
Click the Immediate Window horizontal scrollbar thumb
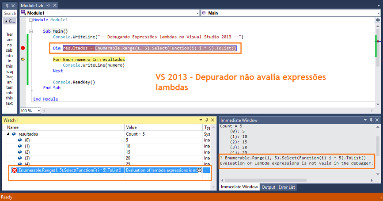[x=266, y=180]
